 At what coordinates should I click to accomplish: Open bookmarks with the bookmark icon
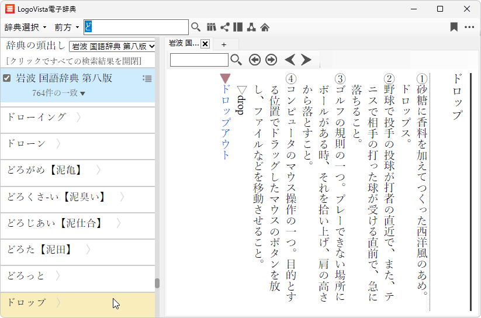click(x=454, y=27)
